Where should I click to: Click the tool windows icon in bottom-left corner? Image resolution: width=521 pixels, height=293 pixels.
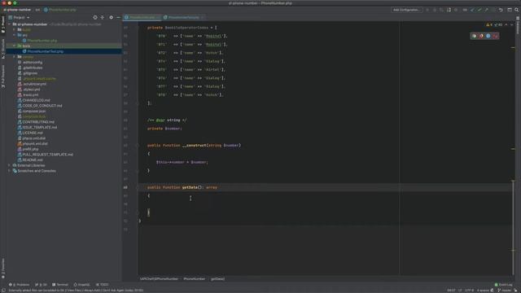3,291
